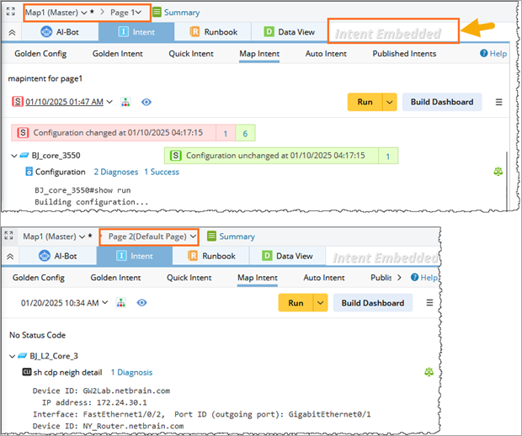522x436 pixels.
Task: Open Summary in the top panel
Action: point(176,13)
